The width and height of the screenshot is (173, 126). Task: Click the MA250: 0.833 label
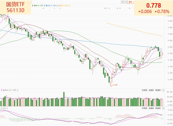tap(63, 5)
